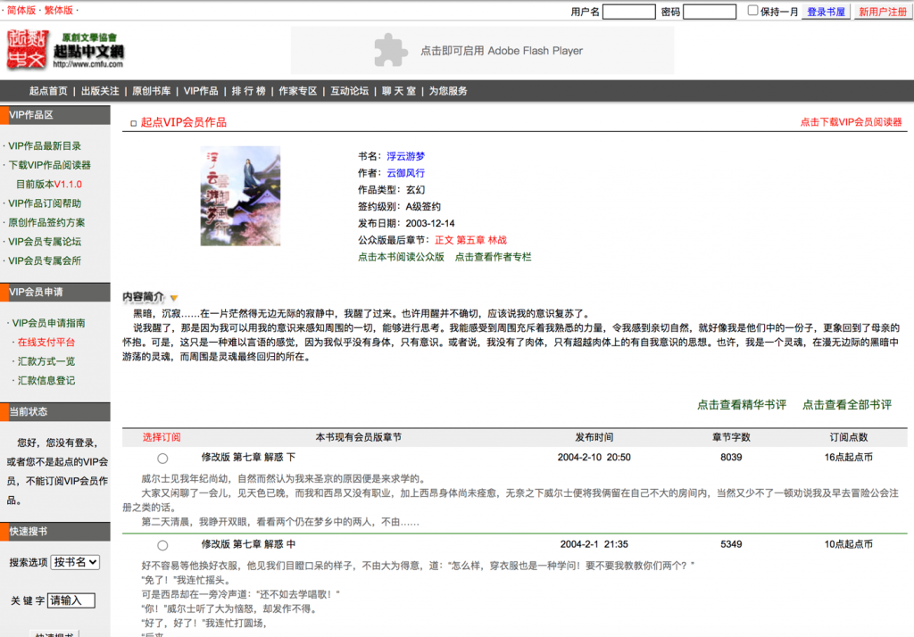Click the 订阅点数 column header
This screenshot has height=637, width=914.
tap(848, 437)
